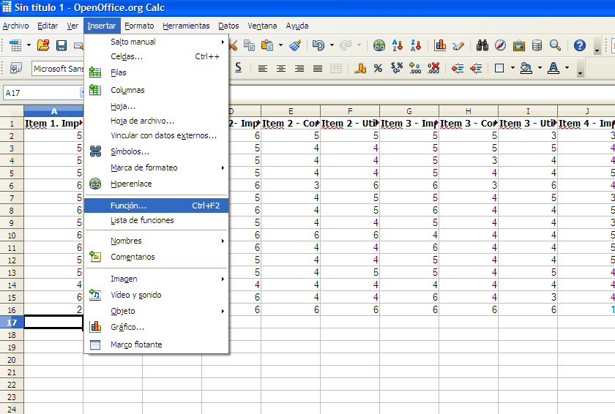The width and height of the screenshot is (615, 414).
Task: Open the undo history dropdown arrow
Action: [x=332, y=45]
